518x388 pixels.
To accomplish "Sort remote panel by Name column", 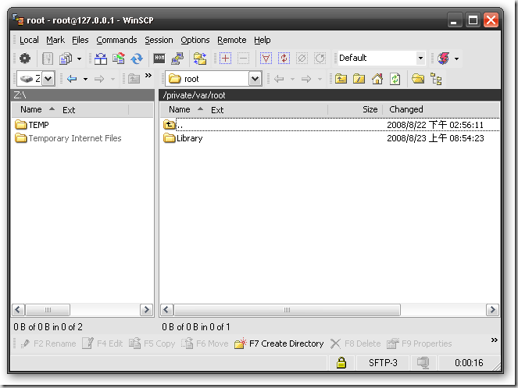I will tap(180, 109).
